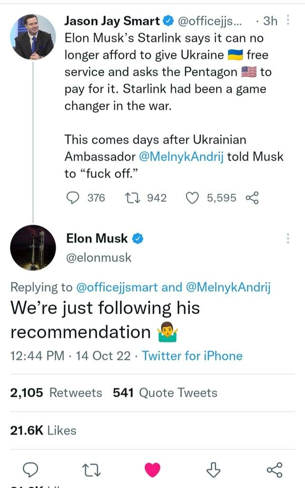Like Jason Jay Smart's tweet
The height and width of the screenshot is (488, 305).
[192, 198]
